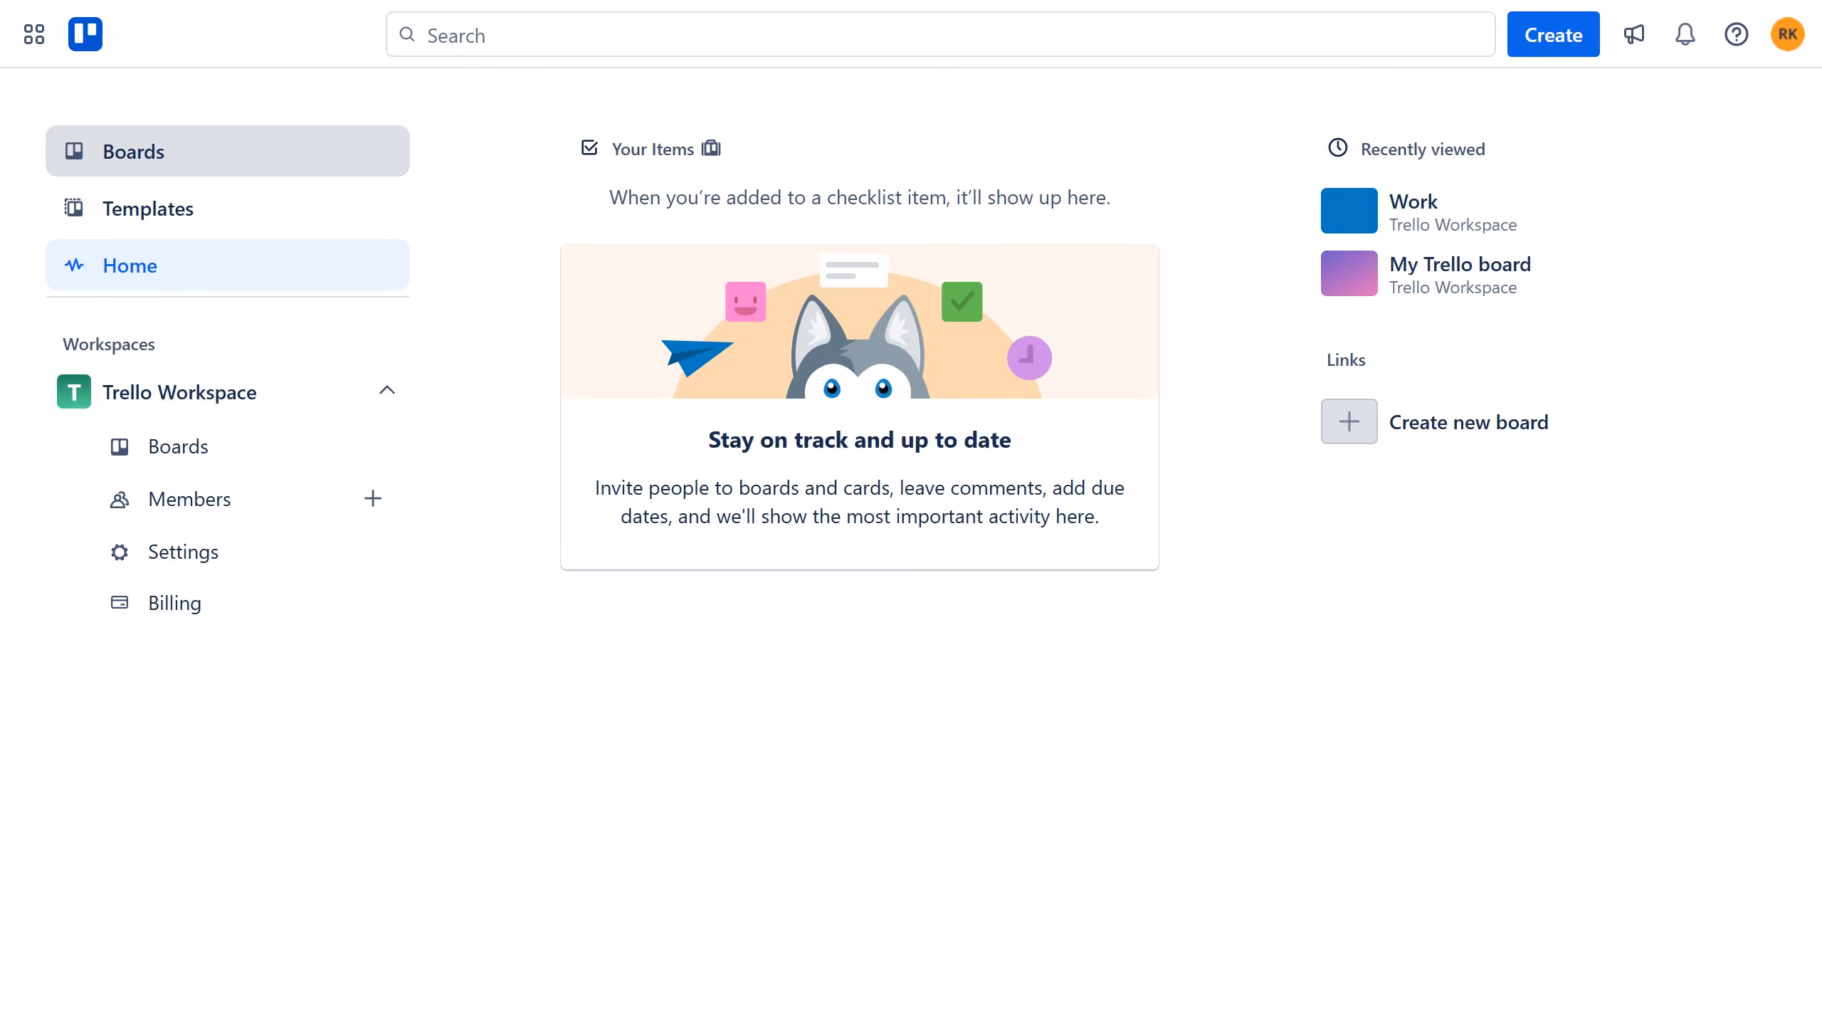Open workspace Billing
This screenshot has width=1822, height=1025.
click(x=174, y=603)
